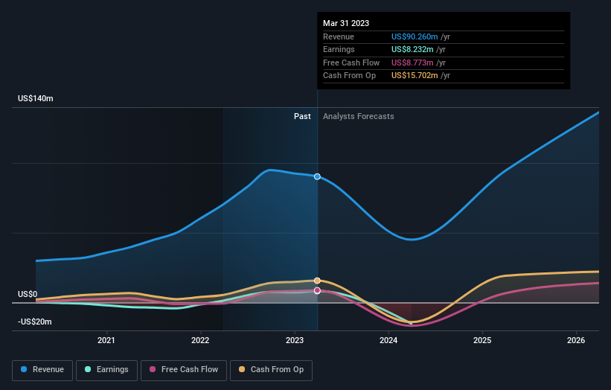
Task: Click the 2022 x-axis label
Action: (x=200, y=340)
